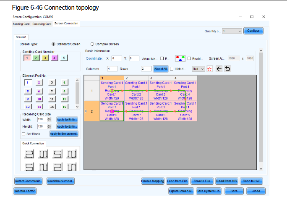Select Ethernet port number 9

28,99
